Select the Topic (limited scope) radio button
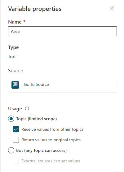This screenshot has height=172, width=124. pyautogui.click(x=11, y=119)
